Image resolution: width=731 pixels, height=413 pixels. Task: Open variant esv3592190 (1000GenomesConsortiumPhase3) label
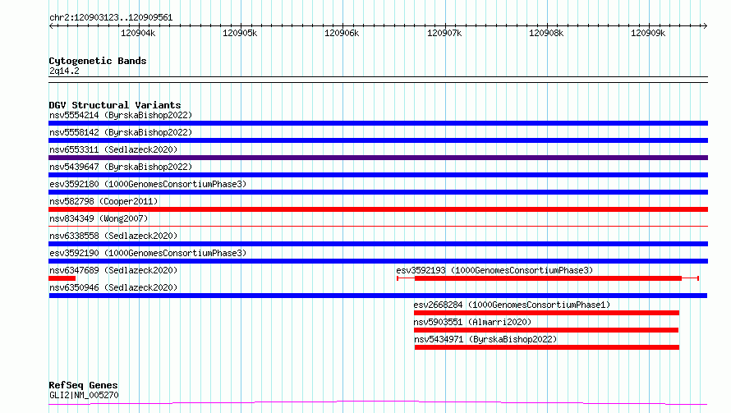[148, 253]
